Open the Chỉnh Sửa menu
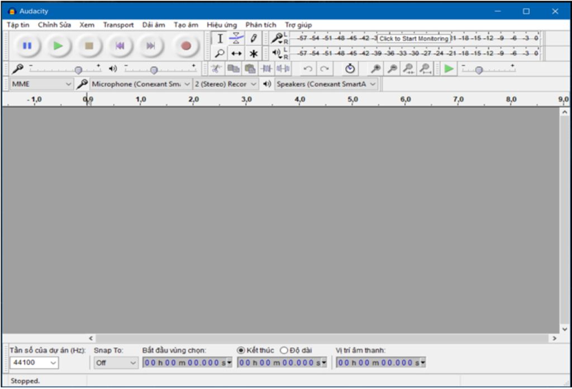This screenshot has height=389, width=572. coord(54,25)
